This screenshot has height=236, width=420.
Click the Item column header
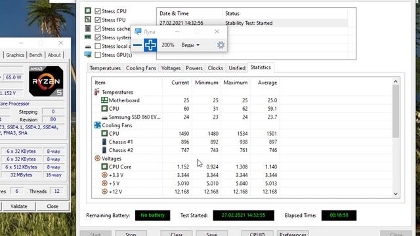(127, 83)
